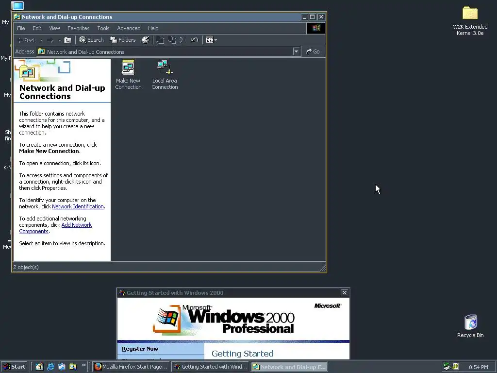This screenshot has width=497, height=373.
Task: Close the Getting Started with Windows 2000 window
Action: pos(345,292)
